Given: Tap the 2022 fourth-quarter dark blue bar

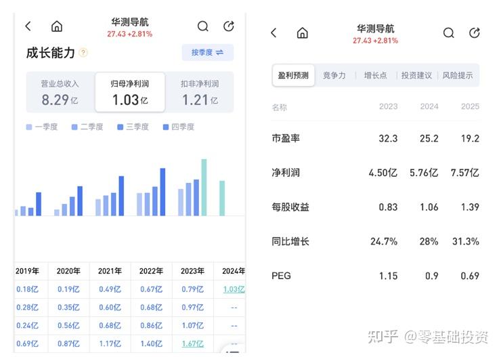Looking at the screenshot, I should point(162,192).
